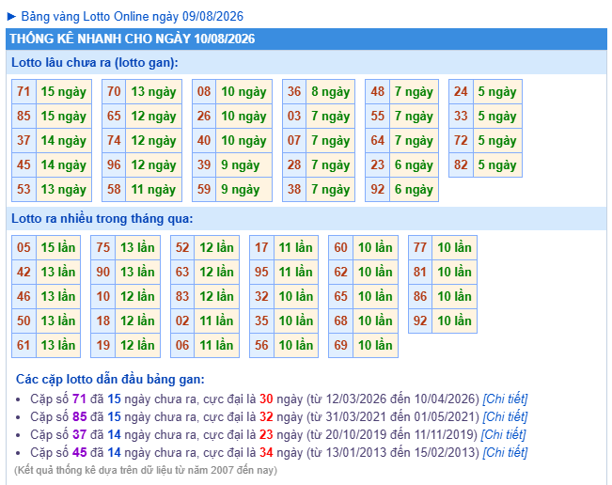The image size is (612, 485).
Task: Select frequent number 19
Action: pyautogui.click(x=103, y=345)
